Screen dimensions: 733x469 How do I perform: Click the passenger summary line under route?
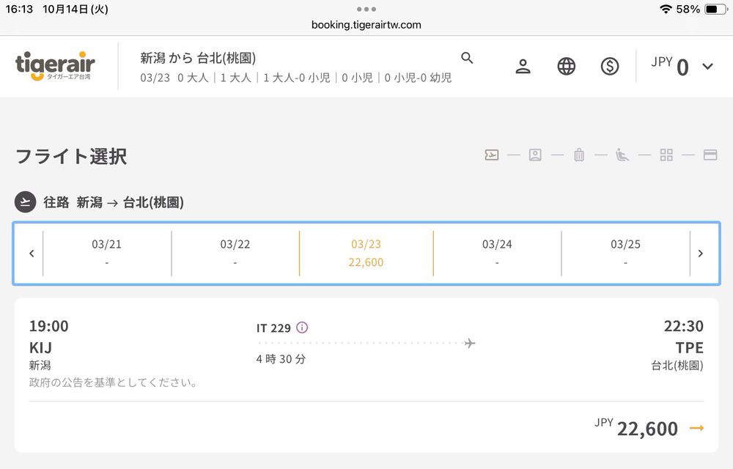click(296, 78)
